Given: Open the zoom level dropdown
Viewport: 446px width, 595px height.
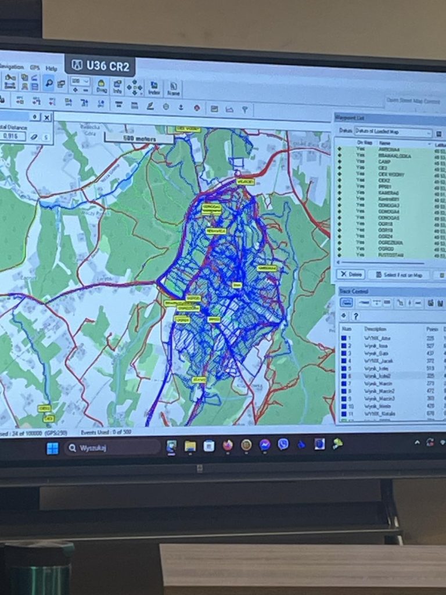Looking at the screenshot, I should 80,82.
